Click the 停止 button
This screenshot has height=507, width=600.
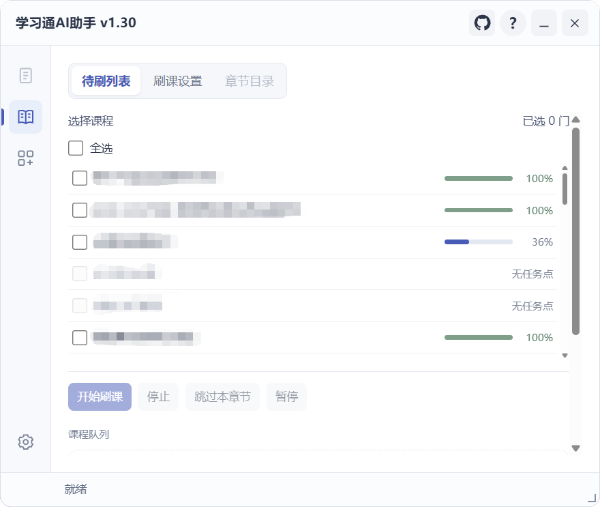coord(158,396)
